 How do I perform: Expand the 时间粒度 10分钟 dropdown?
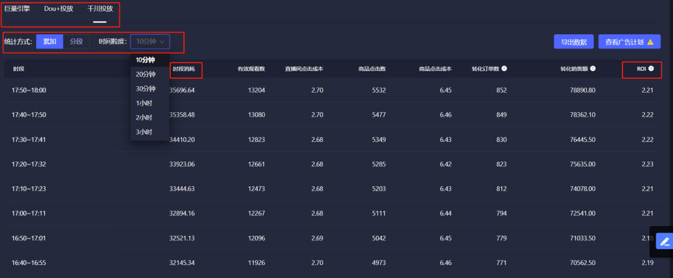[150, 41]
